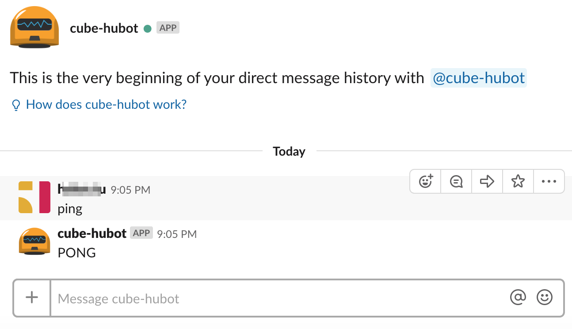
Task: Click the 9:05 PM timestamp on ping message
Action: tap(130, 190)
